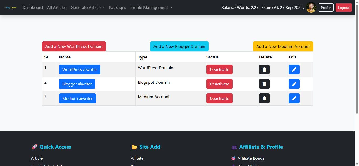
Task: Deactivate the WordPress Domain site
Action: (x=219, y=69)
